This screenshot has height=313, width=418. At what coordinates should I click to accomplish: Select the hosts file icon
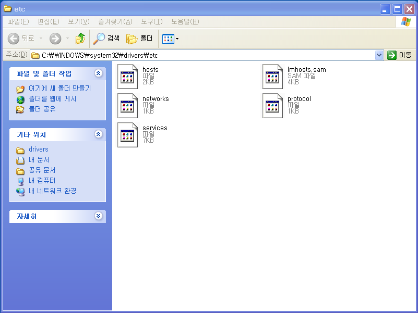click(127, 77)
